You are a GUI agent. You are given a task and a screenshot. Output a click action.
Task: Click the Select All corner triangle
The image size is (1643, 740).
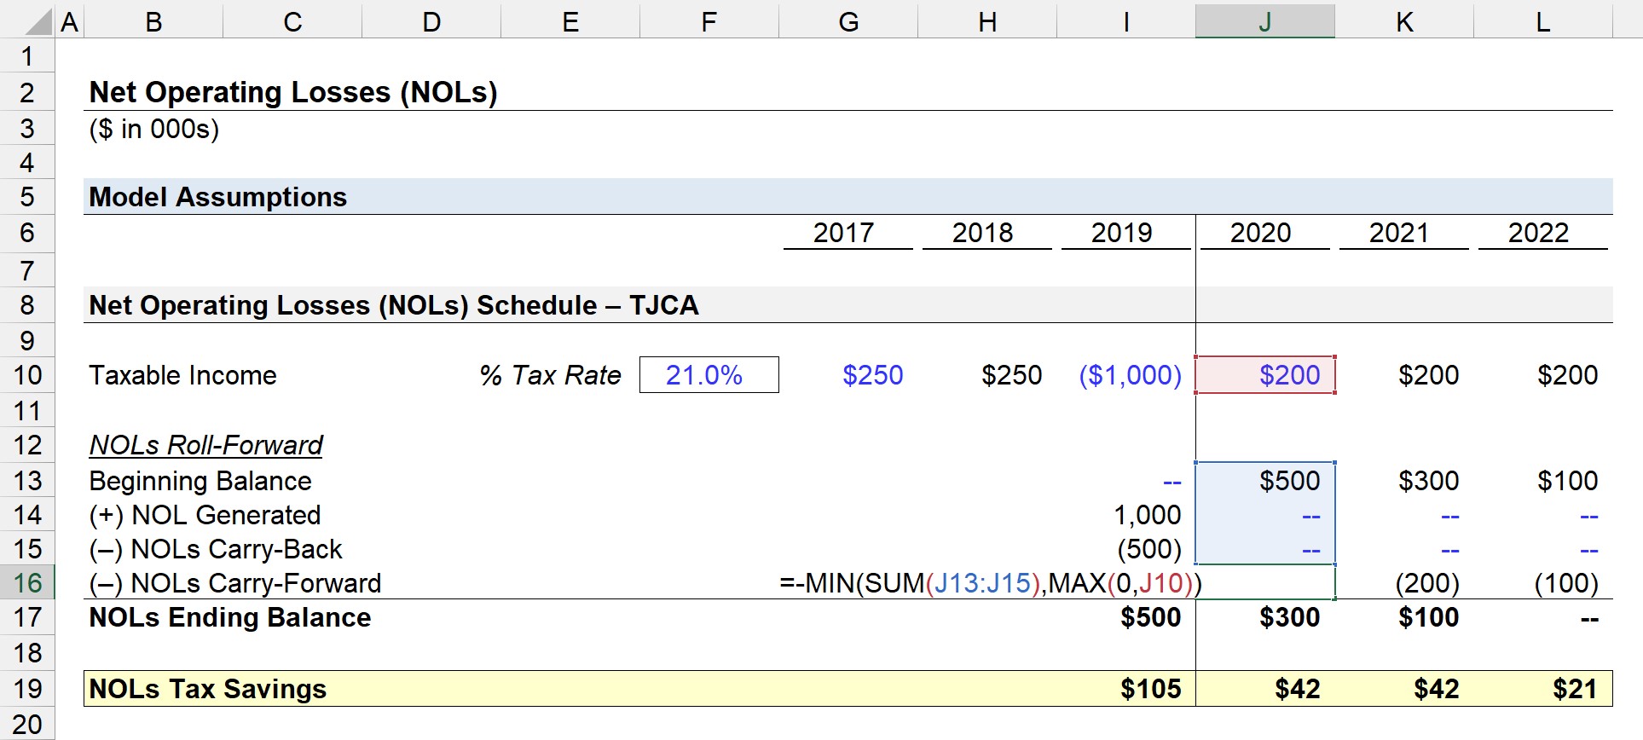tap(38, 21)
